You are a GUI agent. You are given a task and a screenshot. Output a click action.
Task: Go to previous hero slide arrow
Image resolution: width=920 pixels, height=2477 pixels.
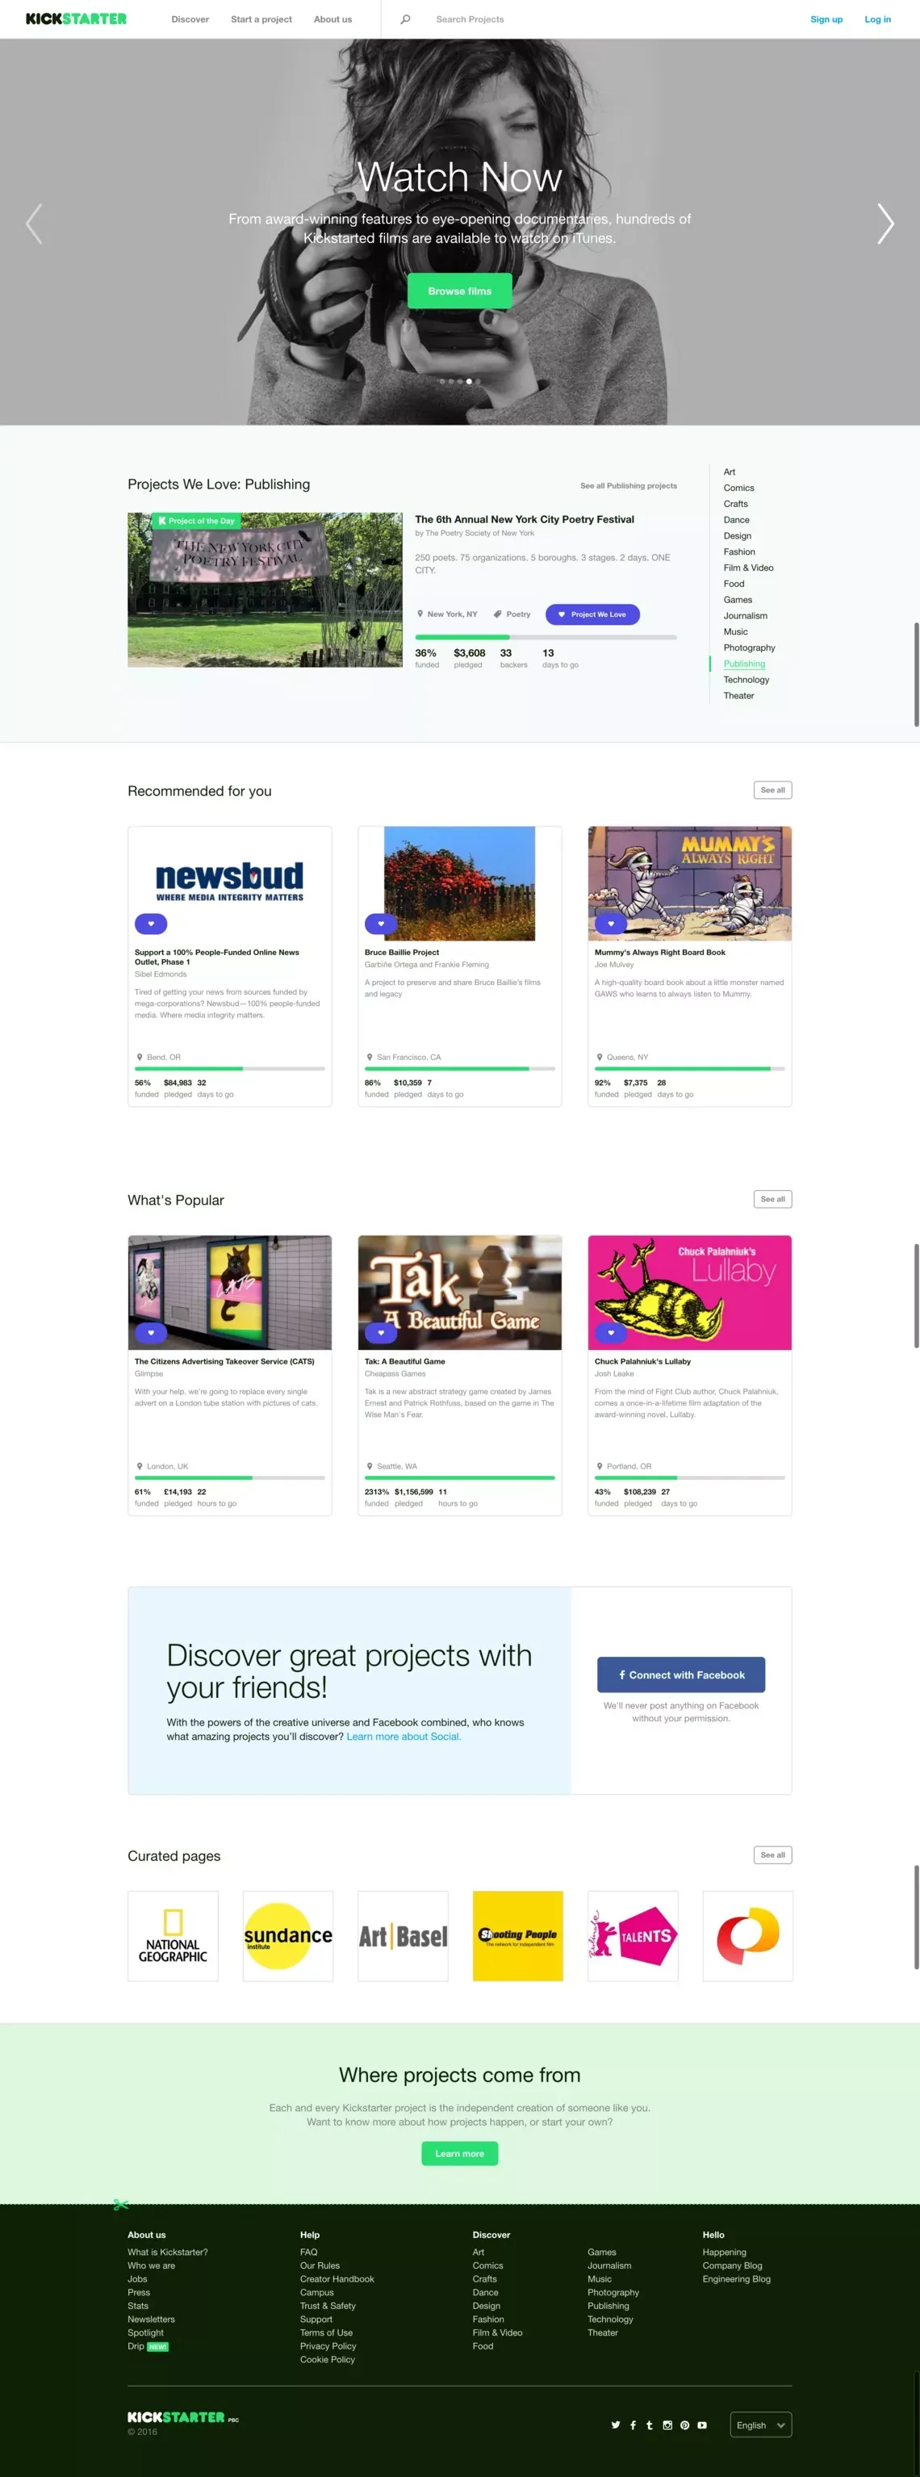coord(34,224)
